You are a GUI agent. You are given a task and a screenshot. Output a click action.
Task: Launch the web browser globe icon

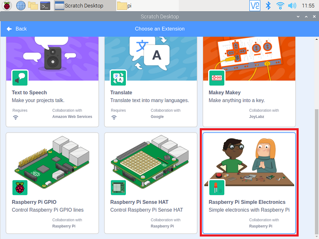point(21,6)
